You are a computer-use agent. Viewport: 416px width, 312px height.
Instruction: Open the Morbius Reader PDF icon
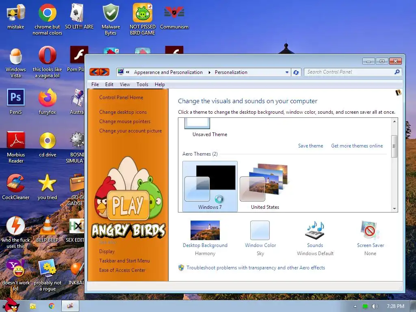[x=16, y=147]
